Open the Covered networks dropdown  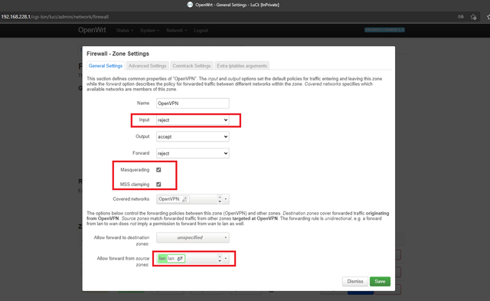point(192,199)
